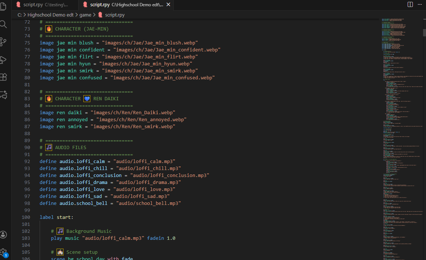426x260 pixels.
Task: Click "audio/loffi_drama.mp3" string
Action: [x=148, y=182]
